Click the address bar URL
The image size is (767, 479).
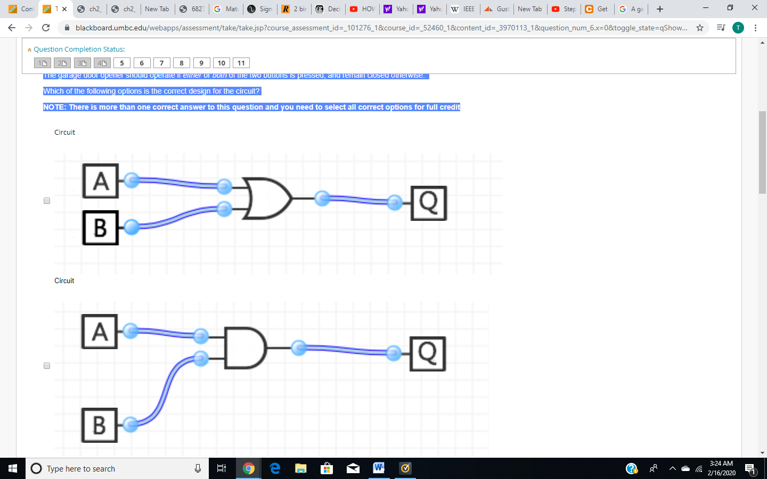381,28
